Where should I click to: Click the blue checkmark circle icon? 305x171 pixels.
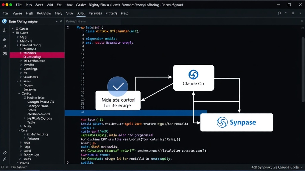click(x=118, y=86)
